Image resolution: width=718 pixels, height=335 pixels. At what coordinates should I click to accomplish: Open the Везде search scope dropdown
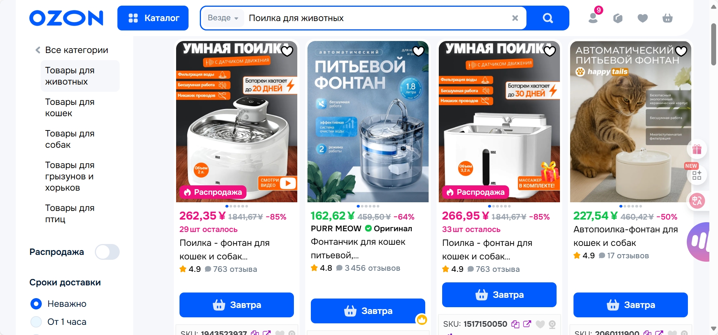[x=223, y=18]
